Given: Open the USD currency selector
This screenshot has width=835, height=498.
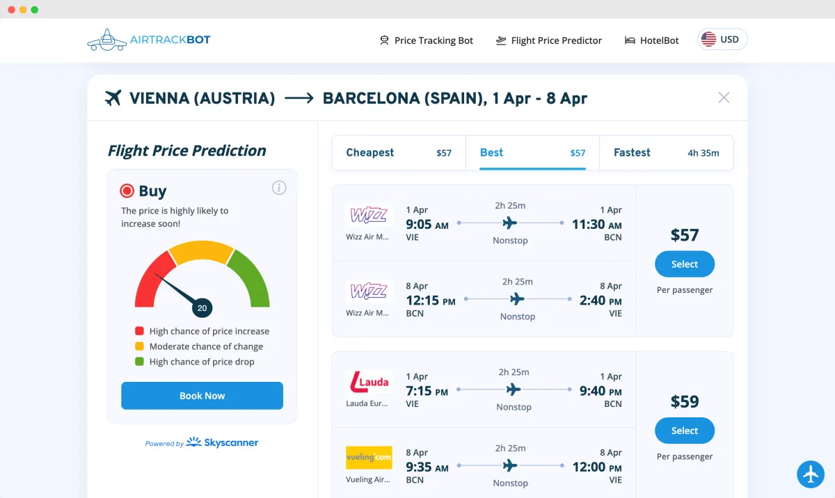Looking at the screenshot, I should click(722, 40).
